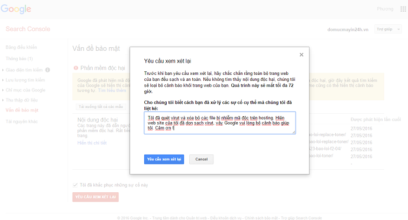This screenshot has height=220, width=408.
Task: Click the red warning icon beside Phần mềm độc hại
Action: coord(76,68)
